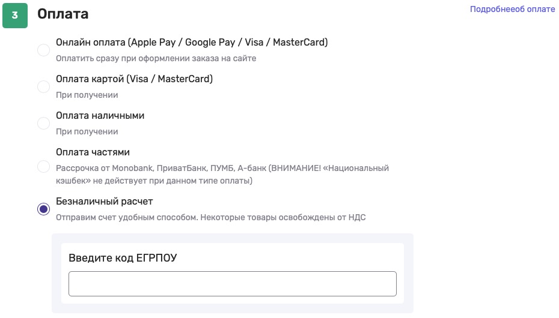Click the Оплата картой (Visa / MasterCard) label
The image size is (559, 318).
(x=134, y=79)
